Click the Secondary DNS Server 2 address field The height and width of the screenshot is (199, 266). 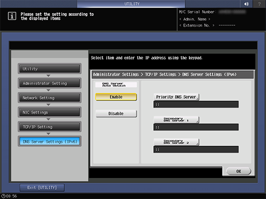(x=196, y=149)
